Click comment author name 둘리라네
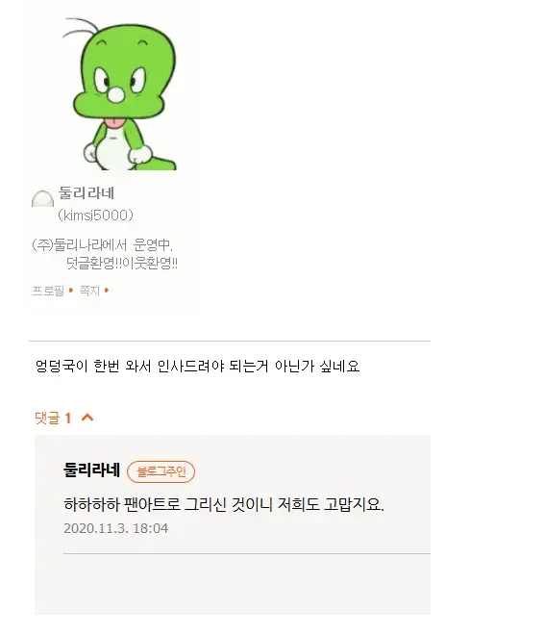Viewport: 544px width, 635px height. pyautogui.click(x=92, y=470)
